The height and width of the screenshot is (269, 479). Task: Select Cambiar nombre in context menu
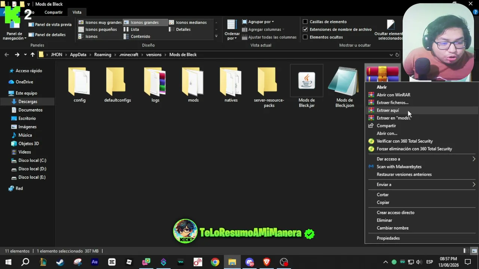click(421, 228)
